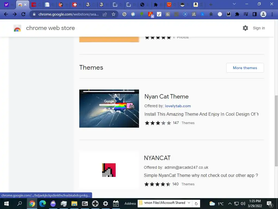Click the More themes button
The width and height of the screenshot is (278, 209).
pyautogui.click(x=245, y=68)
